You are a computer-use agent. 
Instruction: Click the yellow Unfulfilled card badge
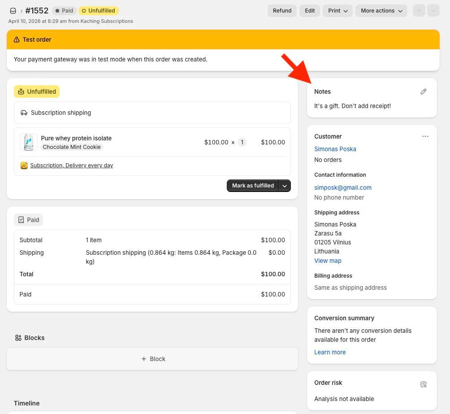(37, 92)
